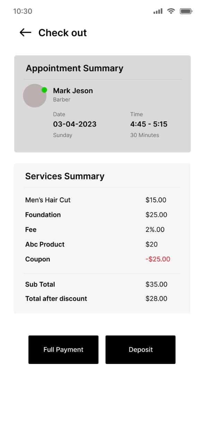
Task: Click the Foundation service entry
Action: 43,215
